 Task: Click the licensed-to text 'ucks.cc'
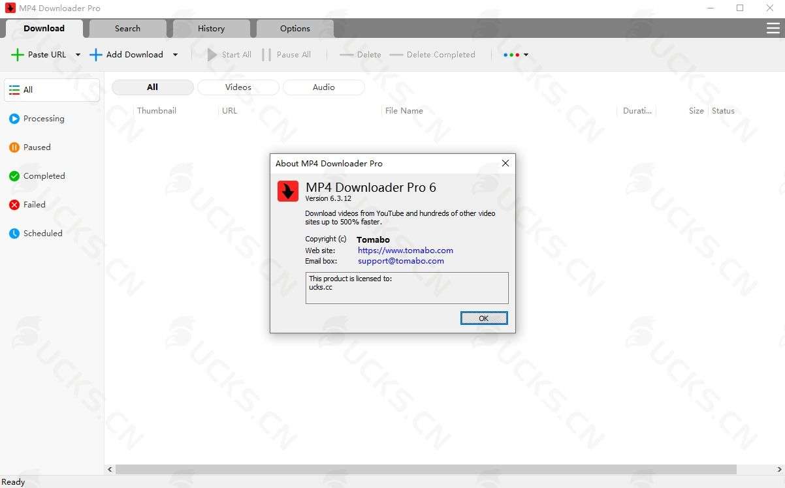click(x=321, y=287)
